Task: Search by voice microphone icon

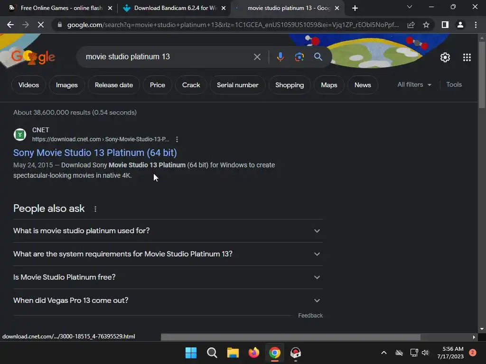Action: 280,57
